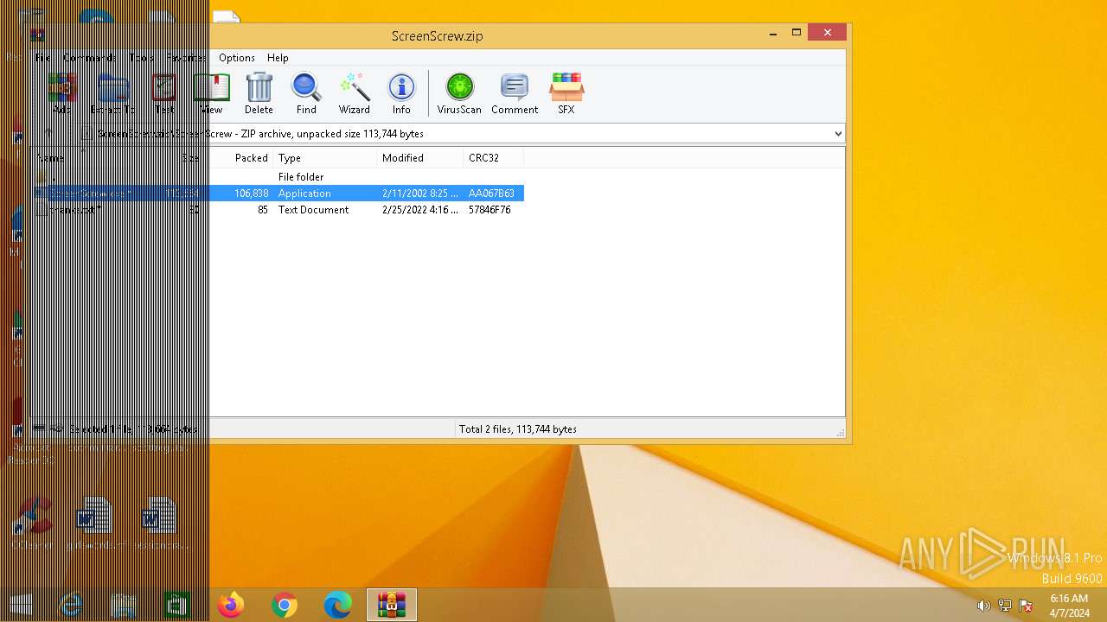Select the CCleaner desktop shortcut
Screen dimensions: 1107x622
(x=33, y=523)
